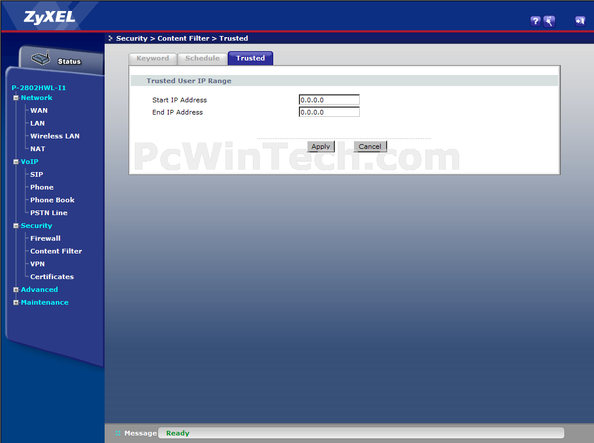Click the Security category label
This screenshot has width=594, height=443.
pos(37,226)
